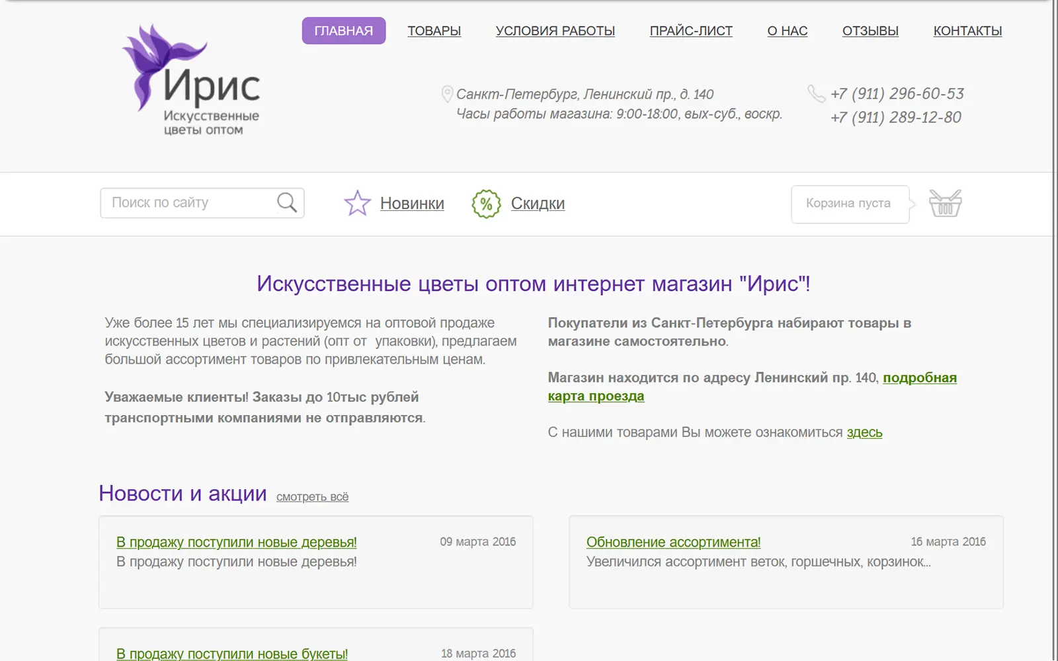Viewport: 1058px width, 661px height.
Task: Open the ГЛАВНАЯ menu item
Action: [x=344, y=30]
